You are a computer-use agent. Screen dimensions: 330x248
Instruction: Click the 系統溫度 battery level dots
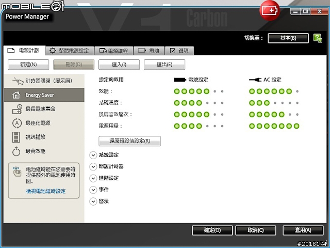pos(199,103)
